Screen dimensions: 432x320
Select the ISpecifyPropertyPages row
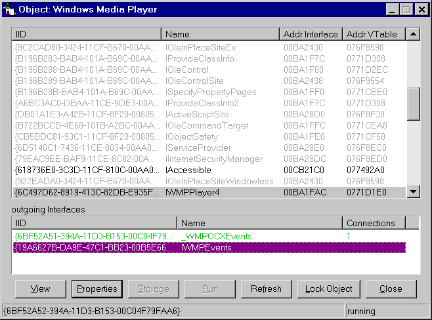(209, 92)
